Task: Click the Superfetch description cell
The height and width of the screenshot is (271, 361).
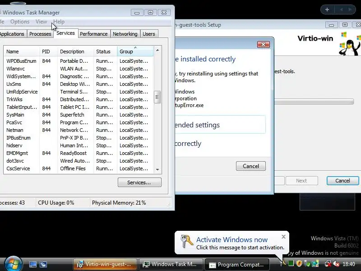Action: click(72, 115)
